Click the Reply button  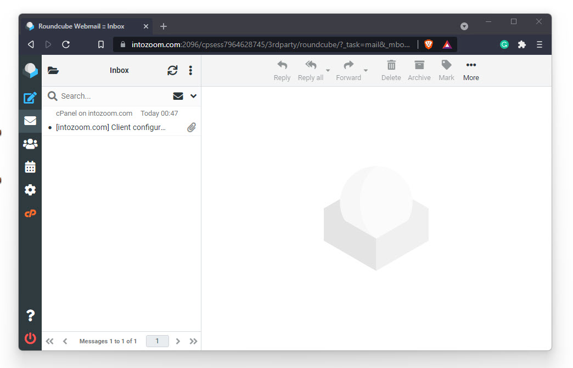(282, 71)
